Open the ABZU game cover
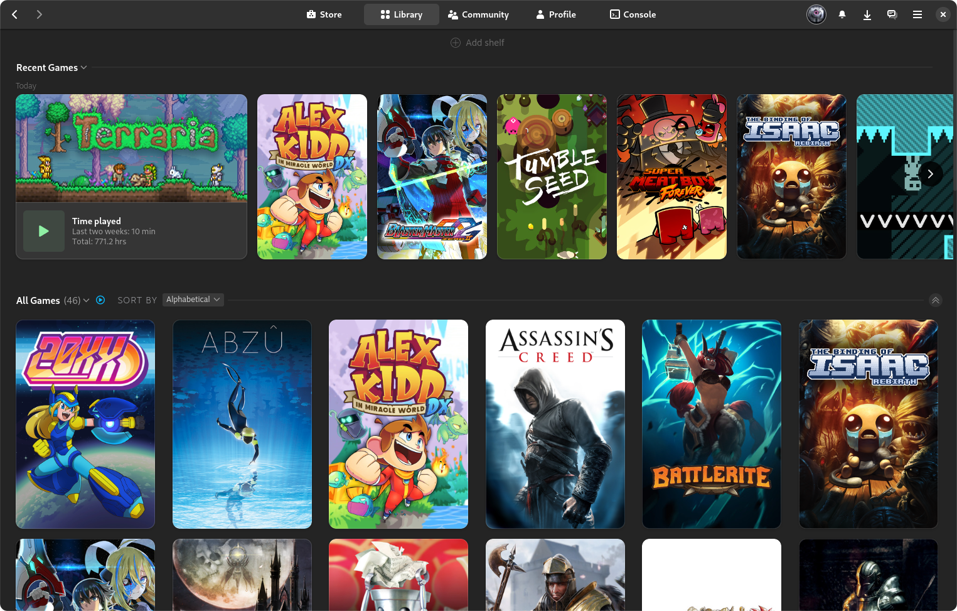The image size is (957, 611). (x=242, y=424)
